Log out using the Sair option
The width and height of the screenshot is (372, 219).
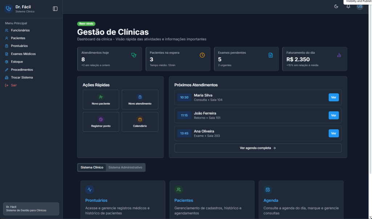tap(13, 85)
